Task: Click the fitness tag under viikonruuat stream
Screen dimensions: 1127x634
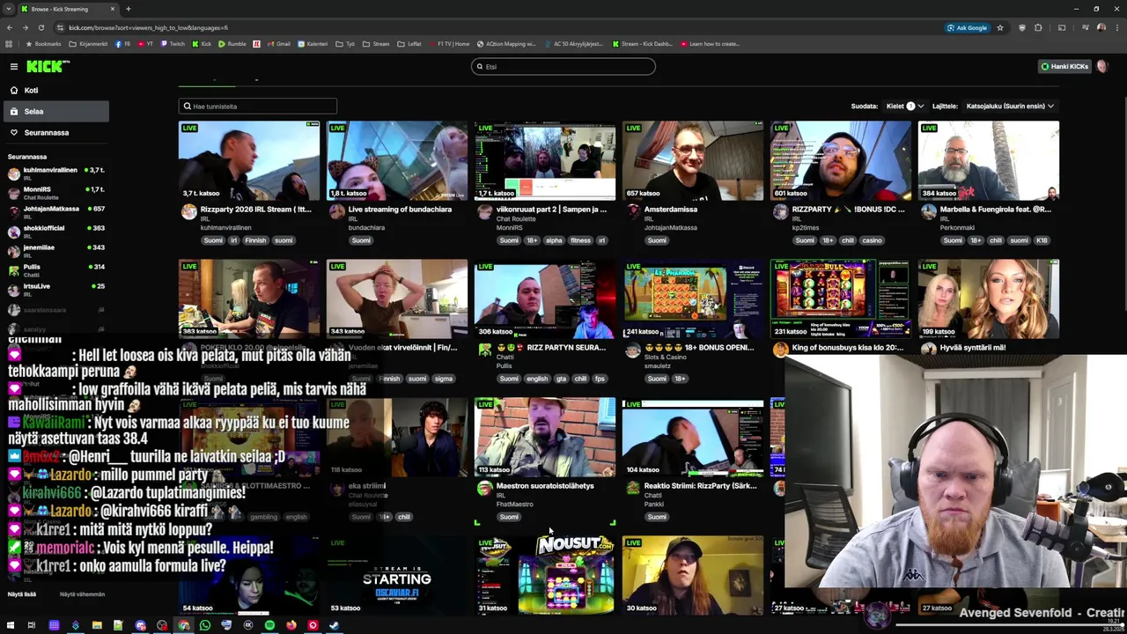Action: coord(580,240)
